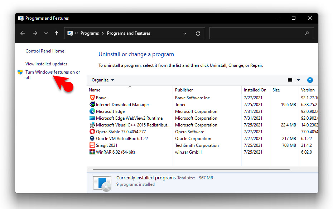The width and height of the screenshot is (333, 209).
Task: Go back with the left arrow button
Action: tap(23, 33)
